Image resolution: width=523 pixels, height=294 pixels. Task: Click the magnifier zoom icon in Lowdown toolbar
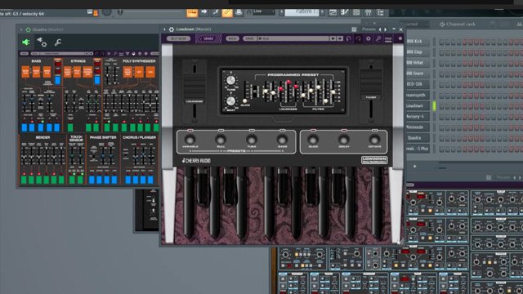[x=378, y=38]
